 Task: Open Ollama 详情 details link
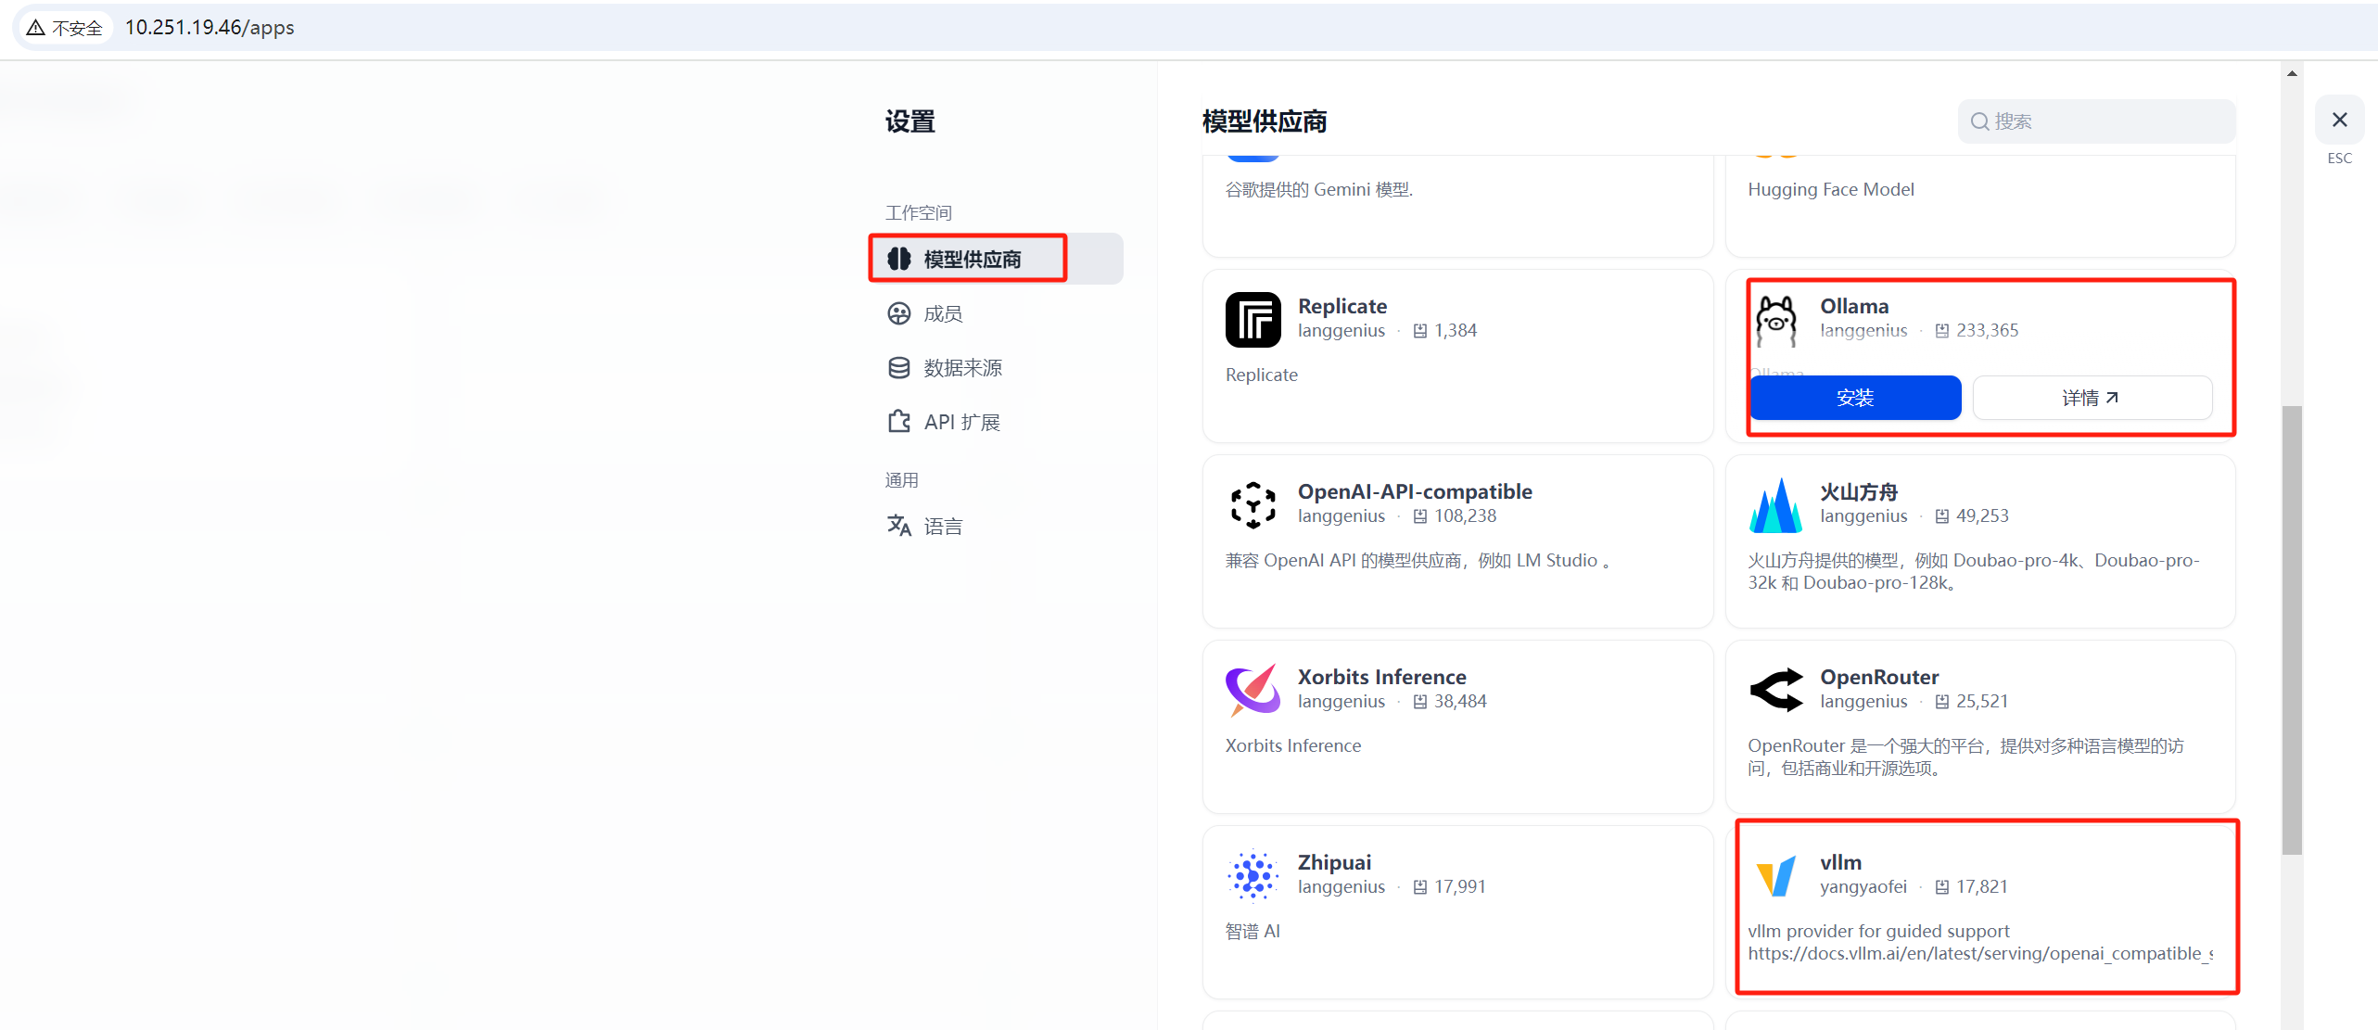(x=2091, y=398)
